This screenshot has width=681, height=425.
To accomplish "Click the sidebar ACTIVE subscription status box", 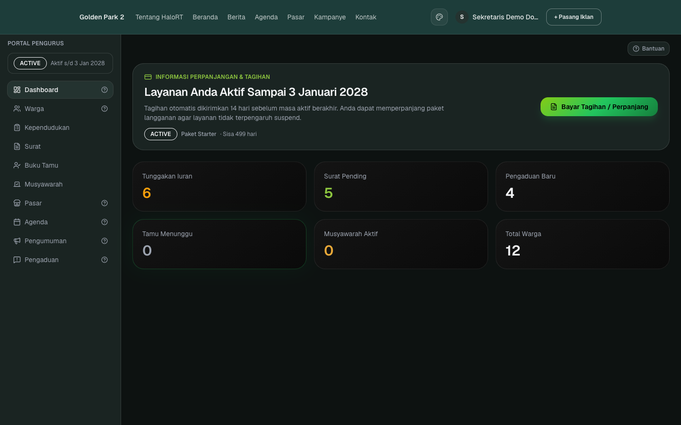I will [60, 63].
